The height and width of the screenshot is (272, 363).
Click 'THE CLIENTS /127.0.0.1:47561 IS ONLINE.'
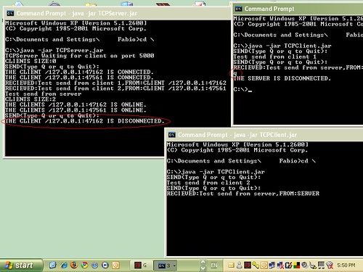click(x=76, y=110)
